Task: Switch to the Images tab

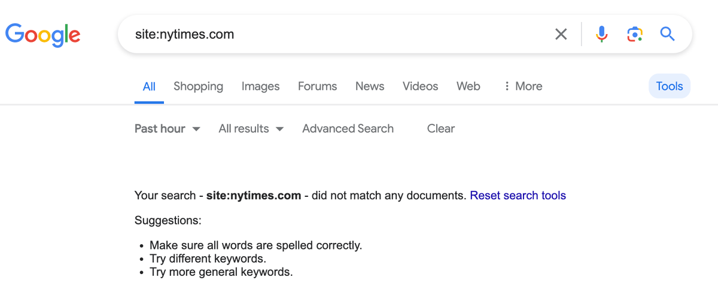Action: pos(260,86)
